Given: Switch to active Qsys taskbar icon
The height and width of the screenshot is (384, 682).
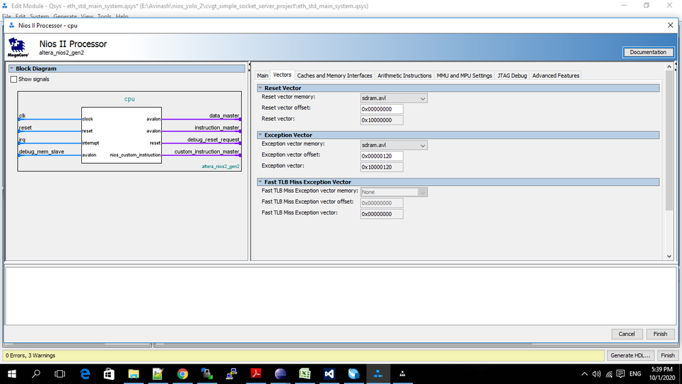Looking at the screenshot, I should point(378,374).
